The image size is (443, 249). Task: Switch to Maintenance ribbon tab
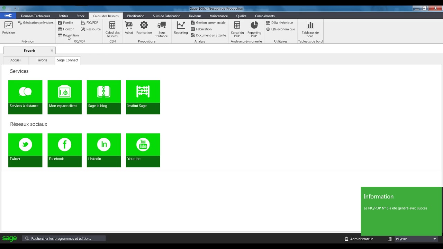218,16
